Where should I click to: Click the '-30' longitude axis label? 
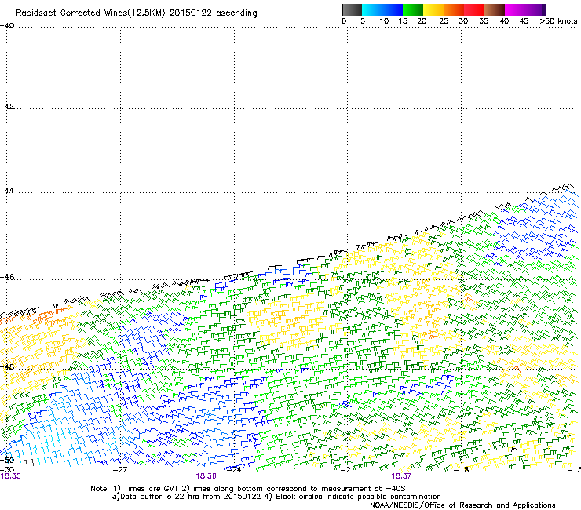(x=7, y=470)
